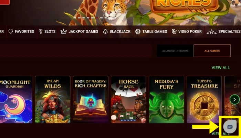Open the Horse Race game tile

coord(128,99)
